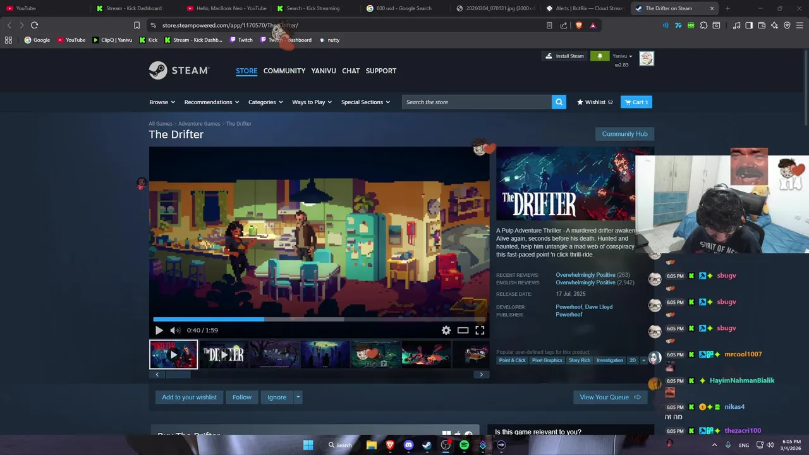This screenshot has height=455, width=809.
Task: Open Special Sections dropdown
Action: (x=365, y=102)
